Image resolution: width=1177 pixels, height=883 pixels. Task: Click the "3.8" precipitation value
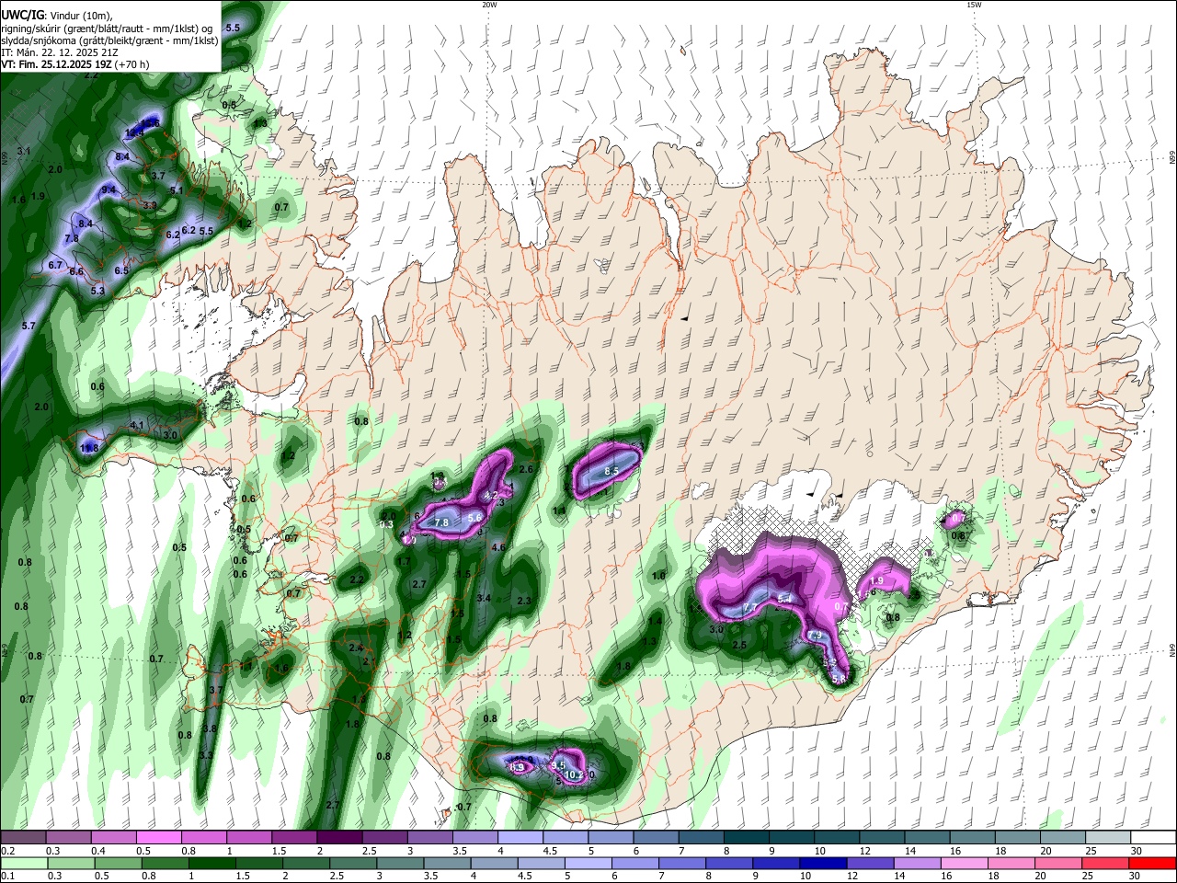[209, 729]
